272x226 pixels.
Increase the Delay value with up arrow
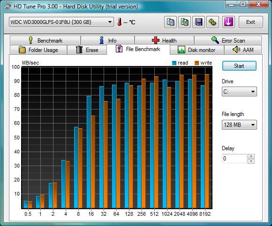pyautogui.click(x=251, y=156)
